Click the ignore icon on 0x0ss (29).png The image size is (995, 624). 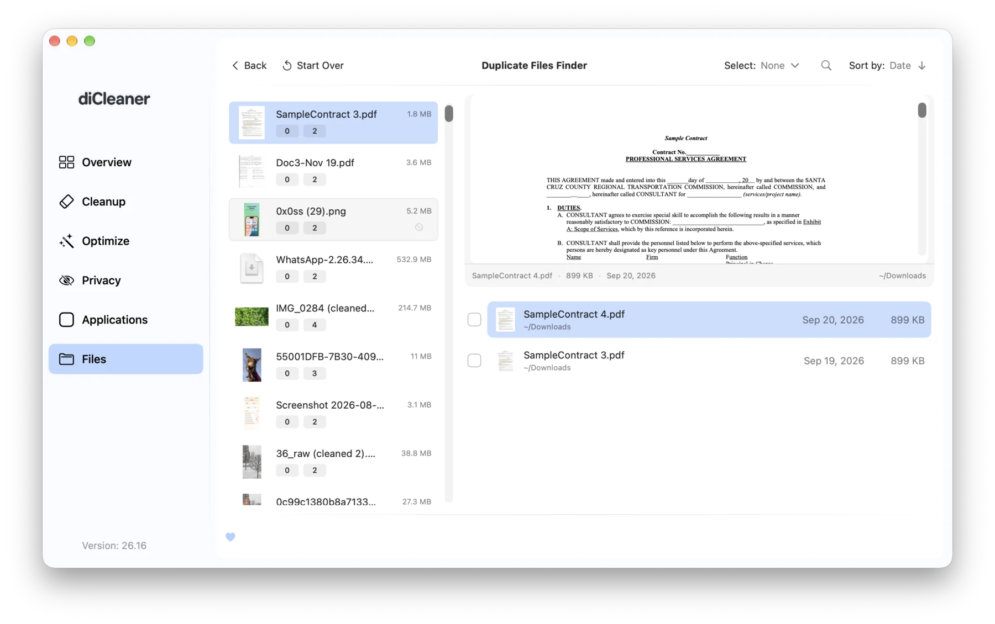tap(419, 227)
